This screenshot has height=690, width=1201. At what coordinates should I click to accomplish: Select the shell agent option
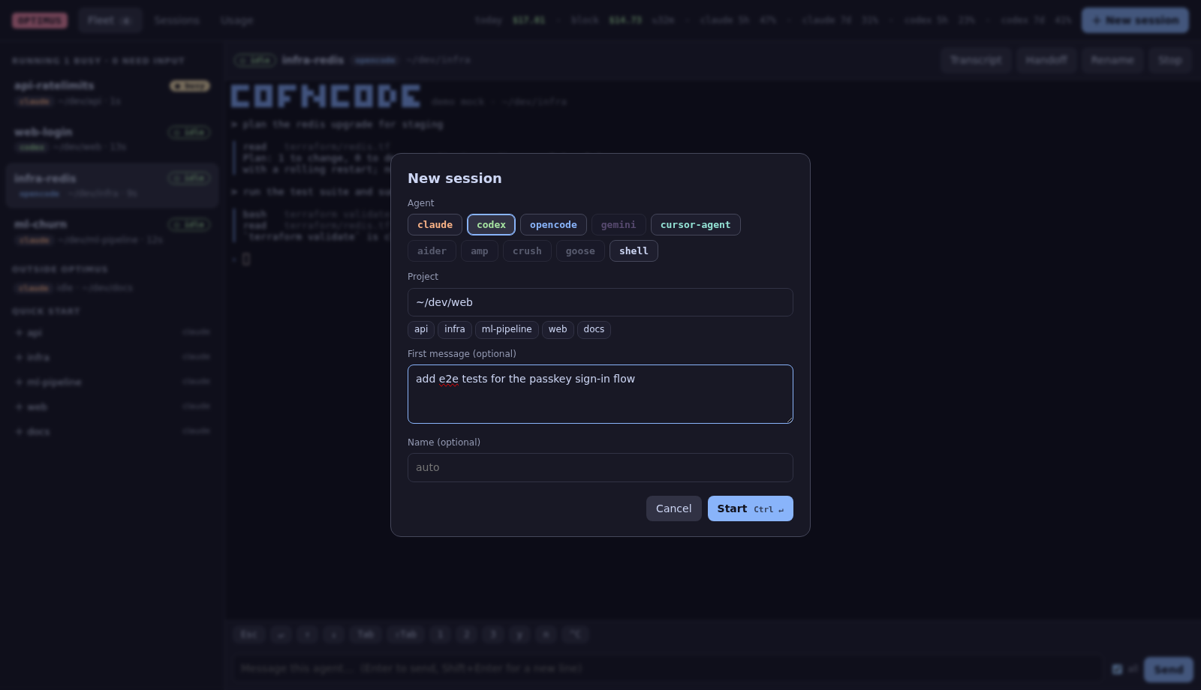pyautogui.click(x=634, y=251)
